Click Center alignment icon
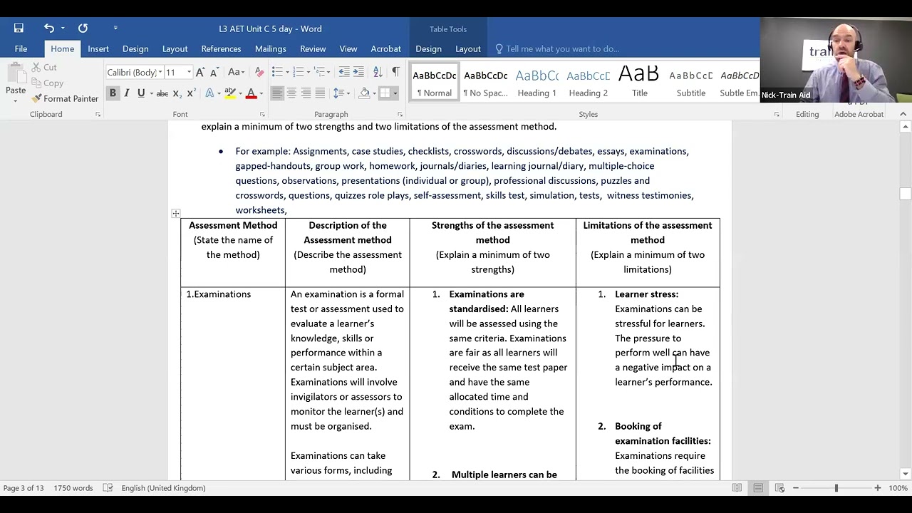Screen dimensions: 912x513 [x=291, y=93]
